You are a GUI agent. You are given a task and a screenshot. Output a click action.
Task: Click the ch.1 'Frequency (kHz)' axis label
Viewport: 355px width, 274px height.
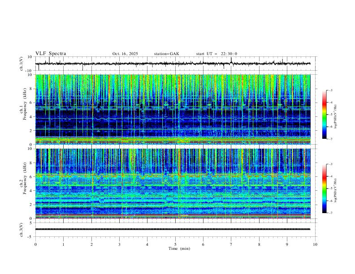pos(25,104)
